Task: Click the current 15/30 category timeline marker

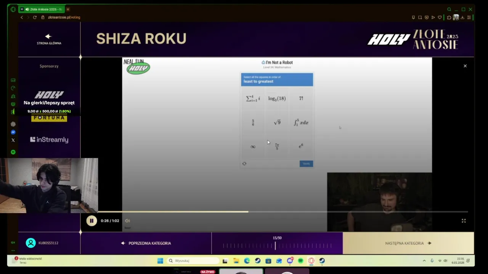Action: pyautogui.click(x=275, y=246)
